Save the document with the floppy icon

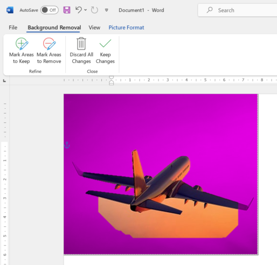[x=67, y=10]
